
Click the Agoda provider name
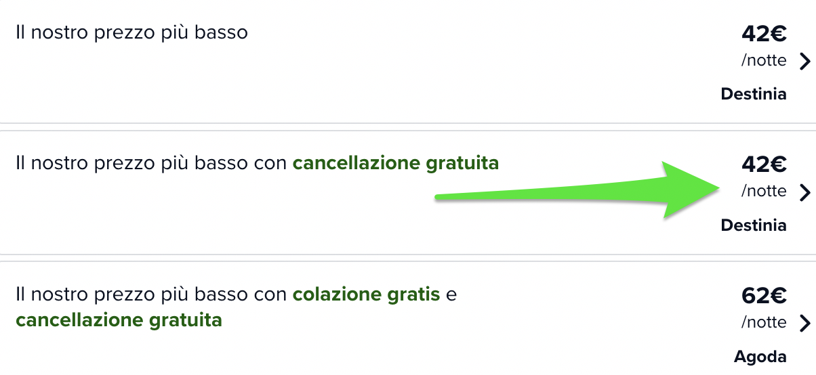pos(760,357)
